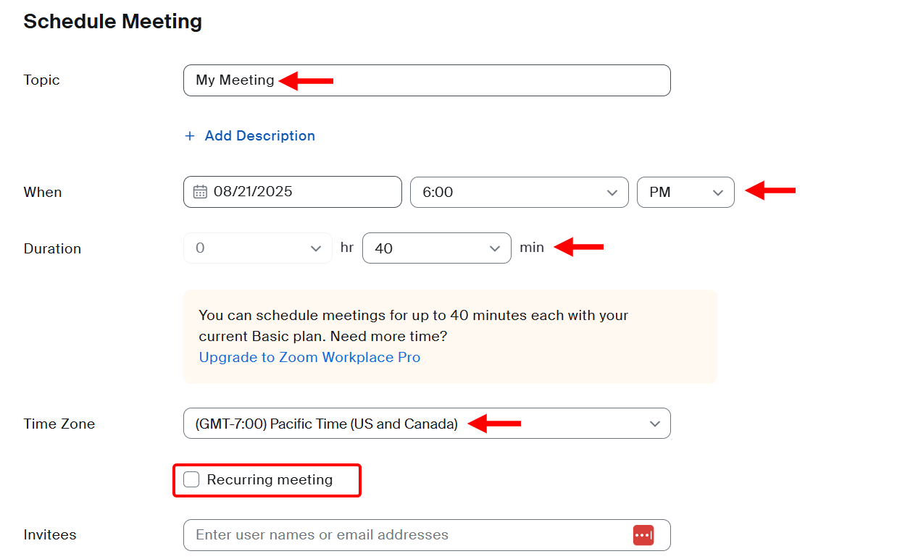Click the Invitees label

pos(50,535)
